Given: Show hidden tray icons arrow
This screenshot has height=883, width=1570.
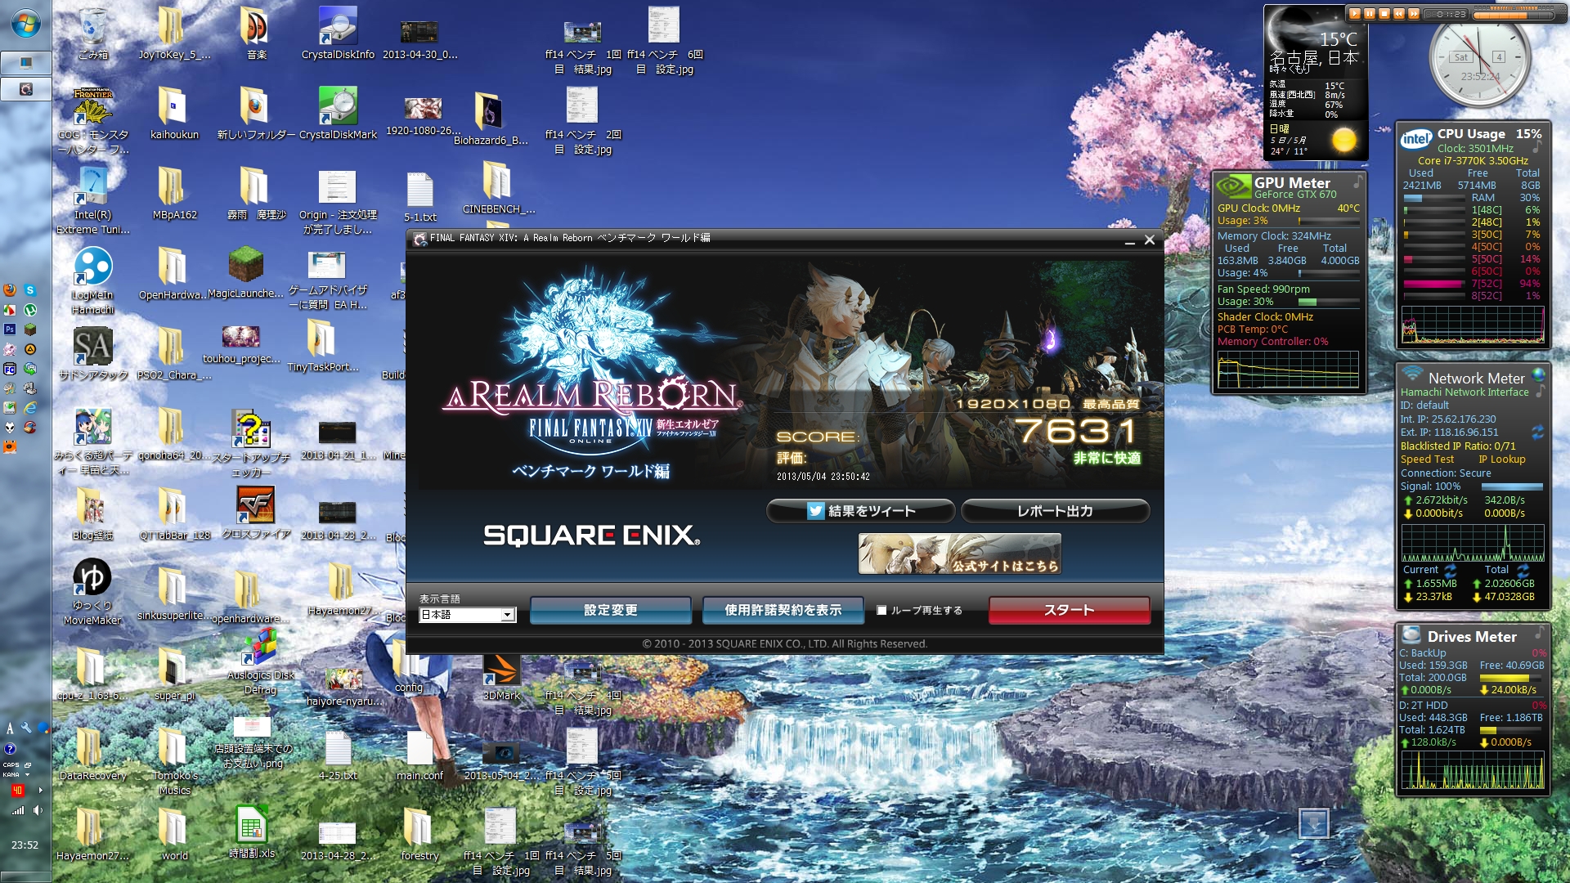Looking at the screenshot, I should point(40,791).
